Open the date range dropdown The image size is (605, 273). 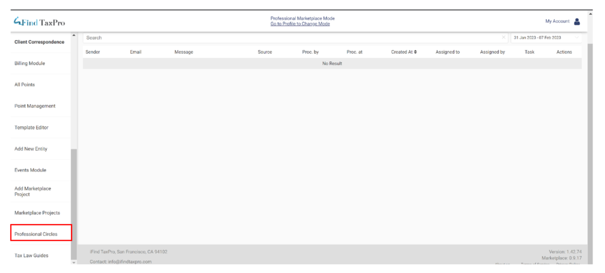(x=545, y=38)
